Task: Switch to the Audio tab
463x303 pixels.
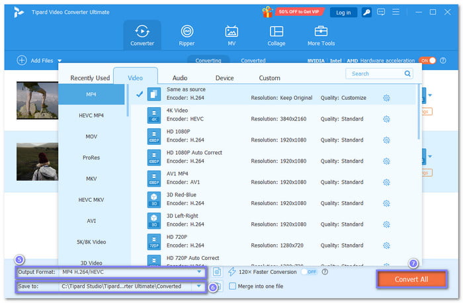Action: point(180,78)
